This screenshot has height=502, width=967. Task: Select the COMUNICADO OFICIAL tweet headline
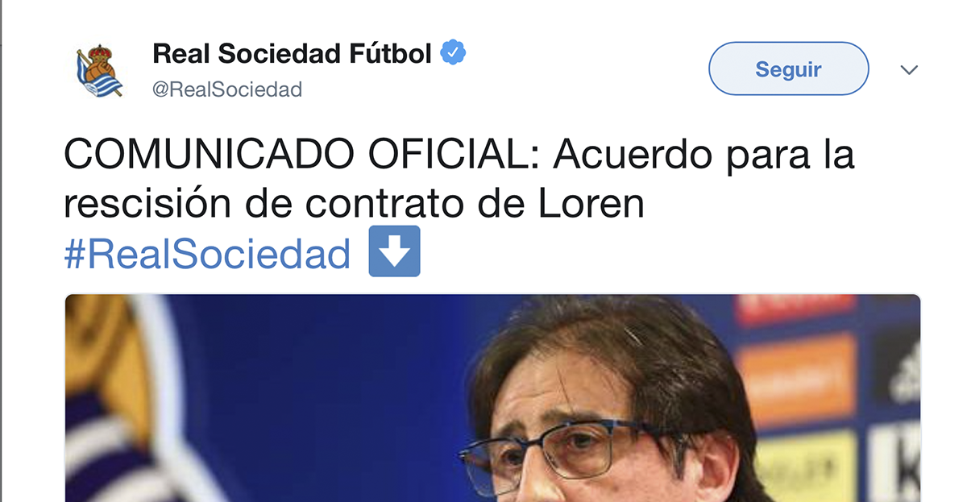pos(293,156)
